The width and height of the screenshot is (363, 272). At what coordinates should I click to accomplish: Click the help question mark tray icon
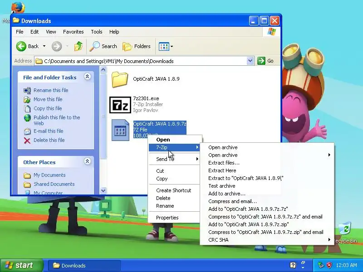pos(293,265)
